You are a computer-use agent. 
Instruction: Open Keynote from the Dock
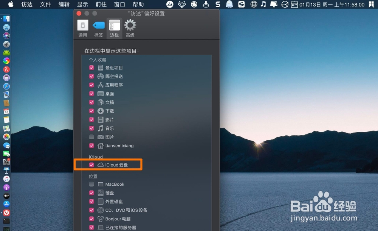click(x=6, y=170)
